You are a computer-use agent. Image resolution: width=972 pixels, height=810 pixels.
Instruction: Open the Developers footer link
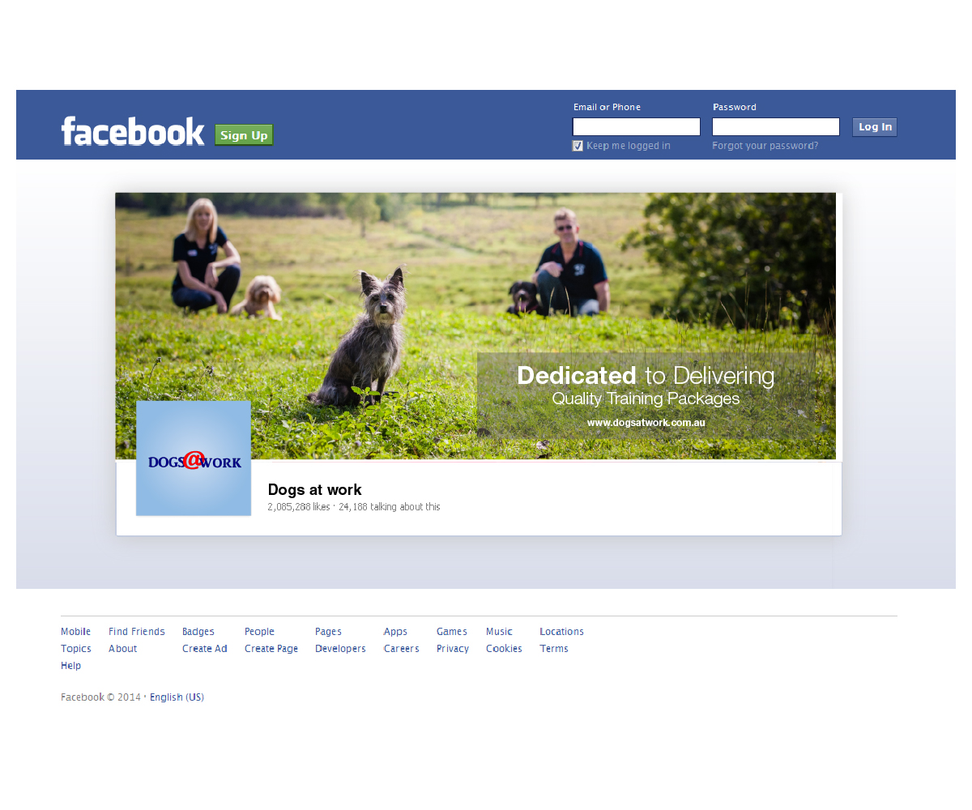point(340,649)
